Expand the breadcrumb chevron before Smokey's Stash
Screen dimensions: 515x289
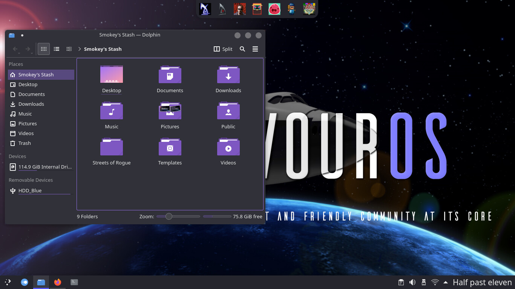[x=80, y=49]
